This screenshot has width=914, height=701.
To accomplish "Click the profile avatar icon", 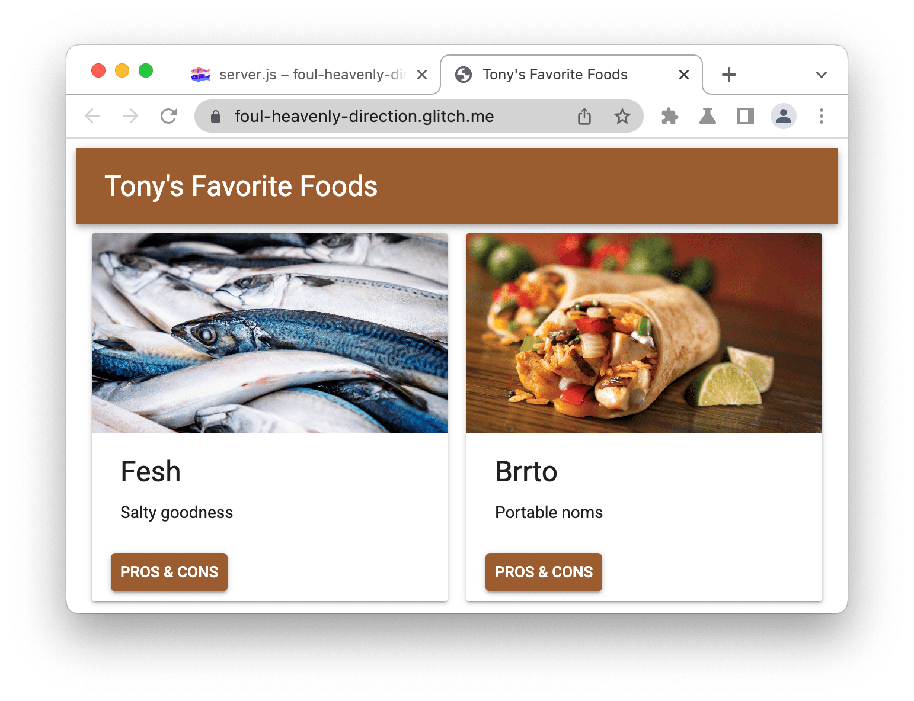I will 783,116.
